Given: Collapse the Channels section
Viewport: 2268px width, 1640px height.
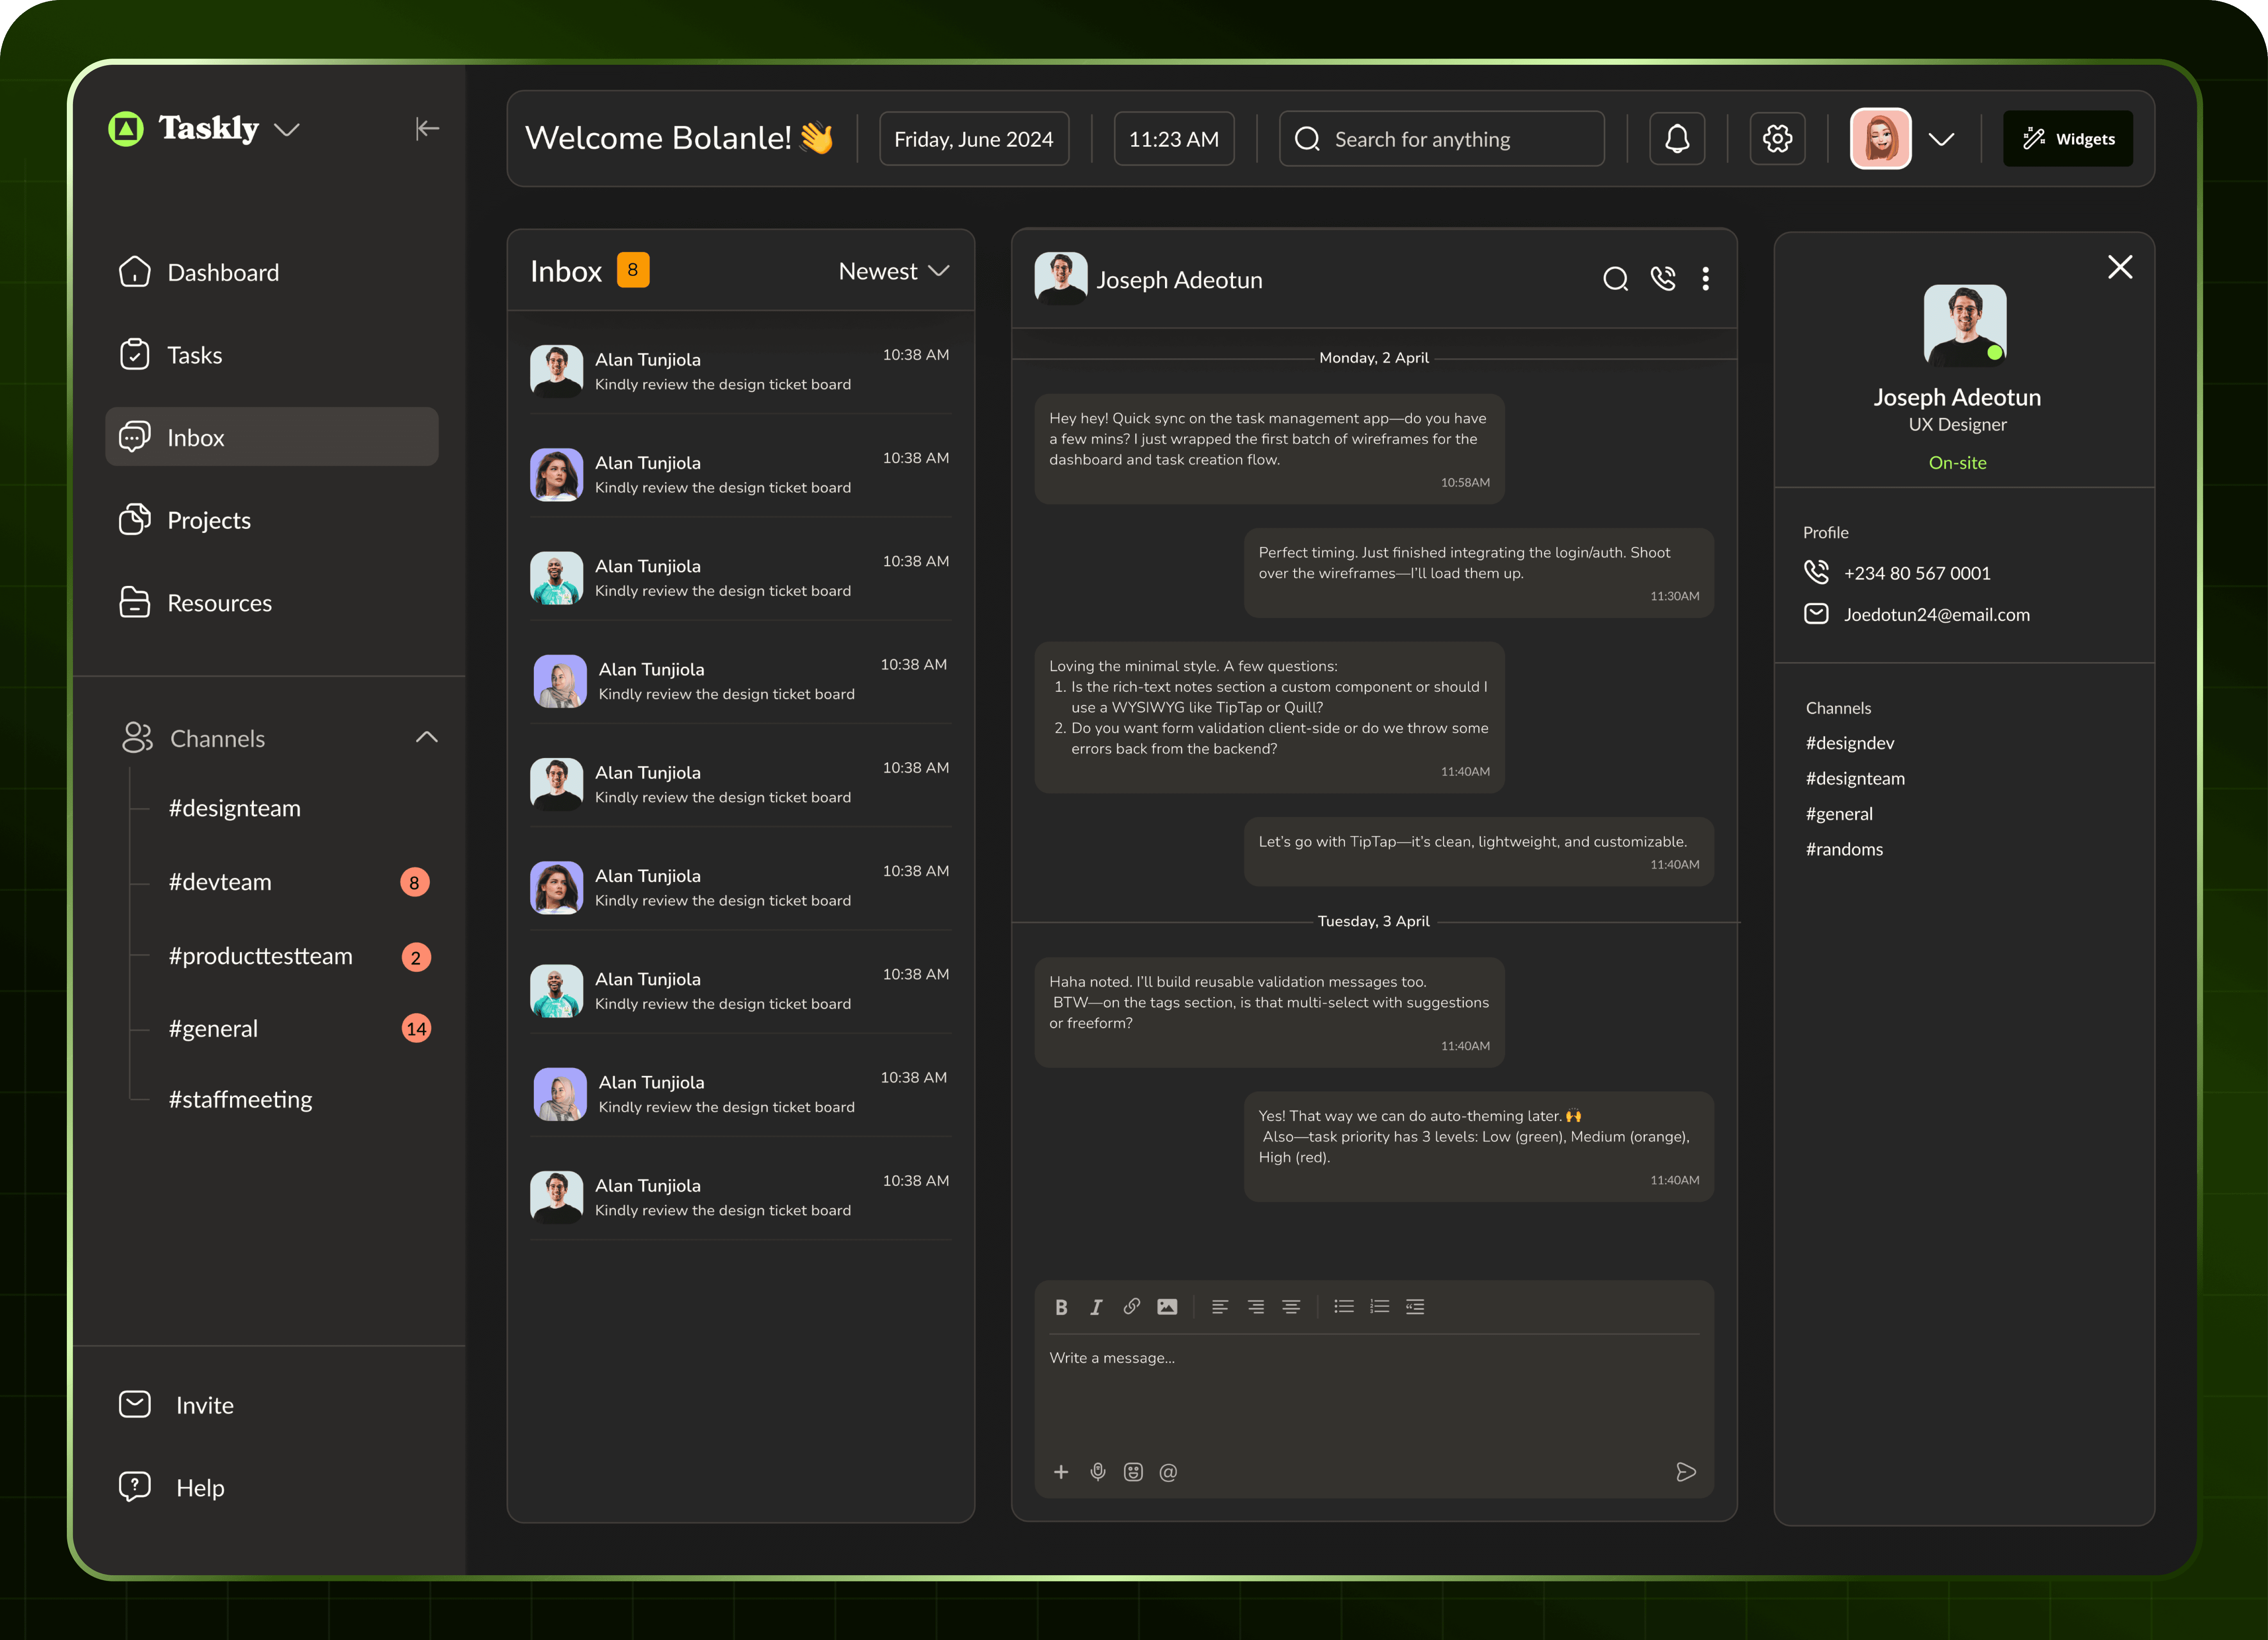Looking at the screenshot, I should pyautogui.click(x=427, y=737).
